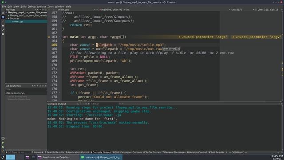Click the 'make: Nothing to be done' output line
This screenshot has height=160, width=284.
pyautogui.click(x=82, y=119)
